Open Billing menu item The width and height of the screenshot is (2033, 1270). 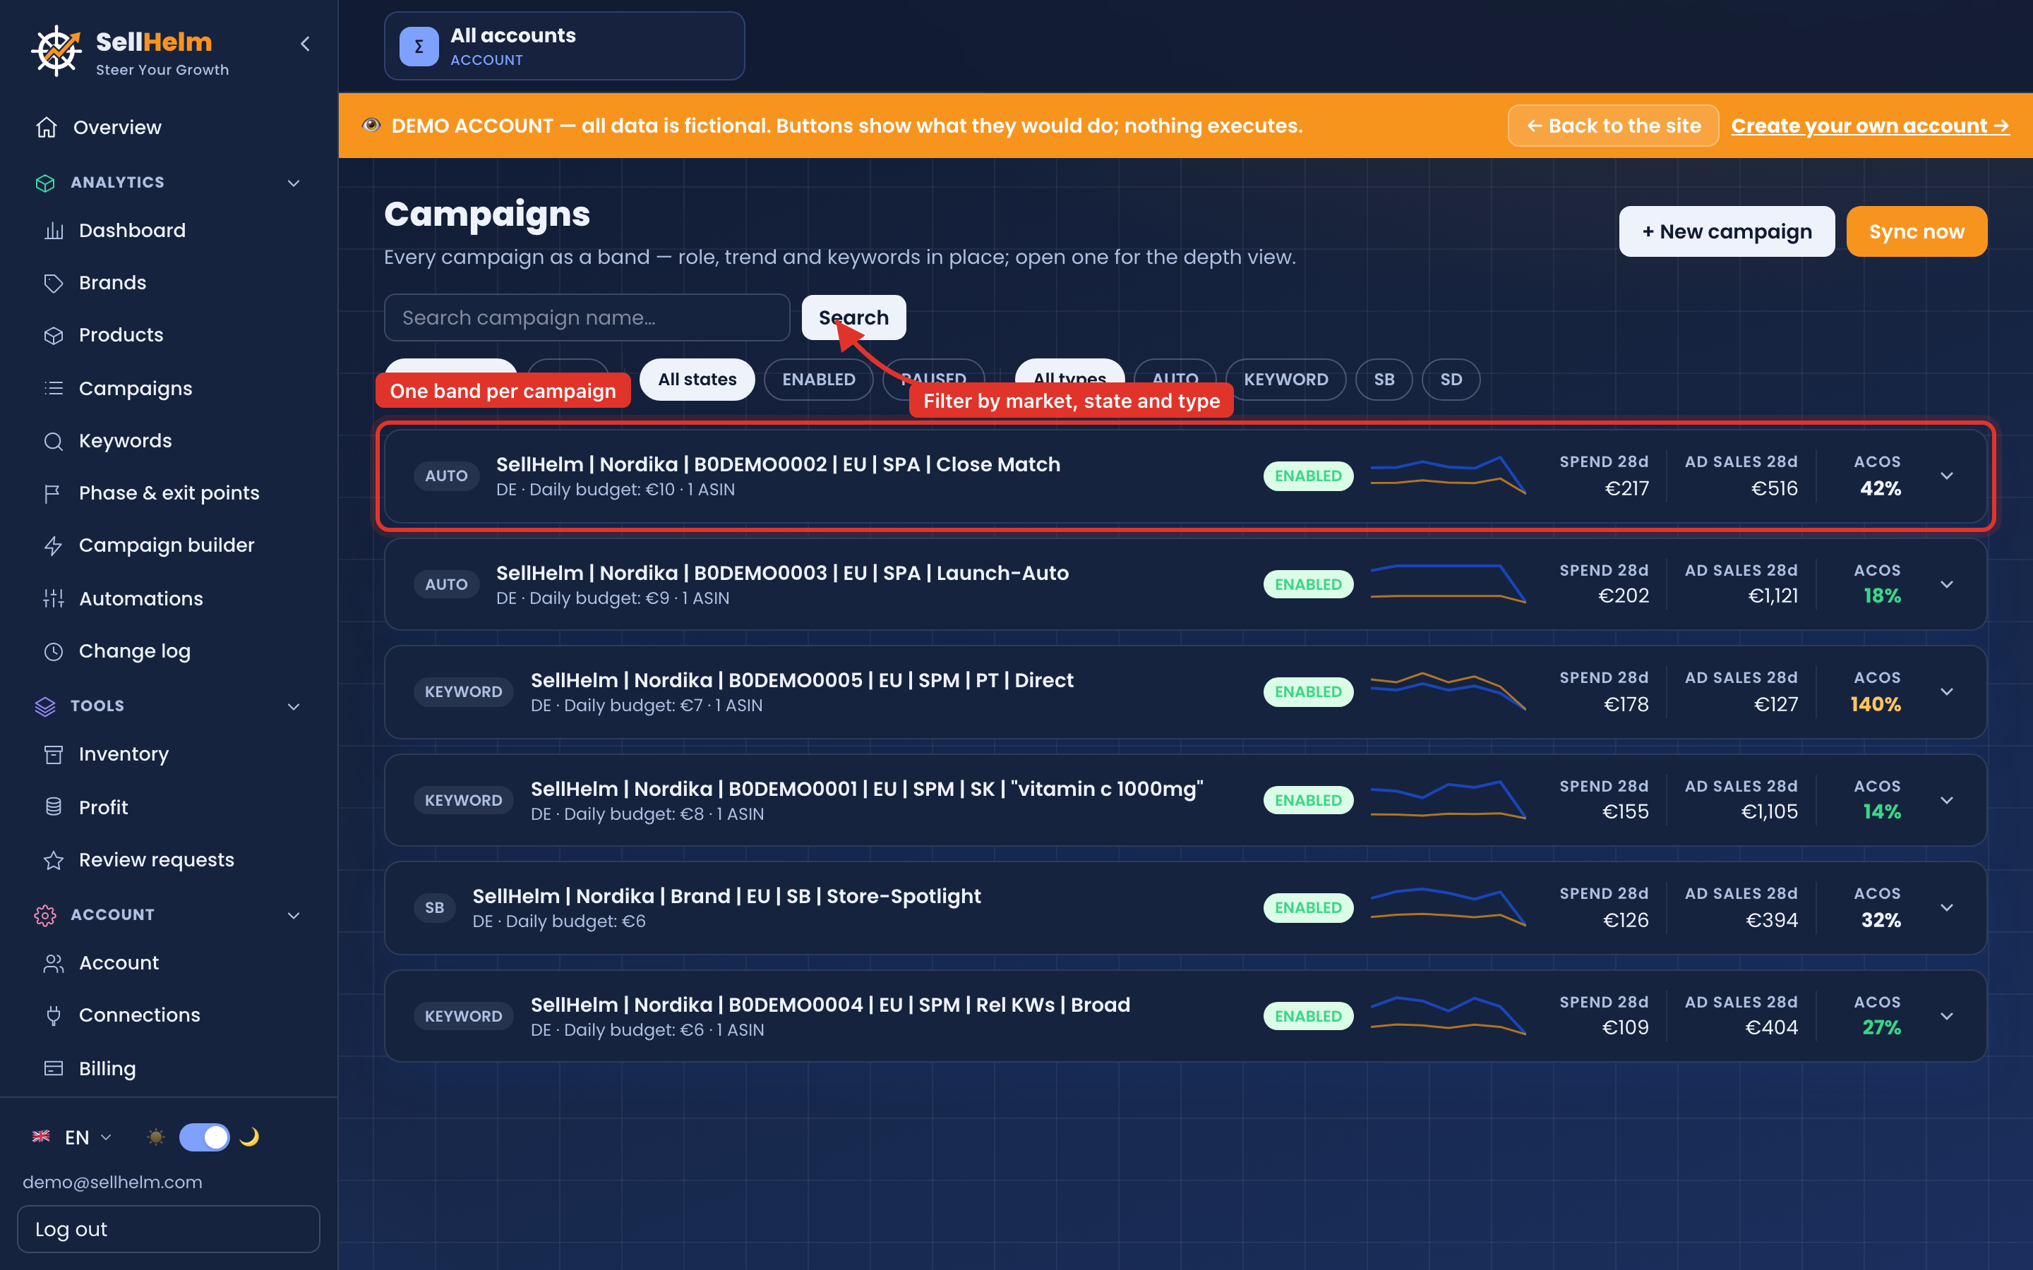(107, 1068)
